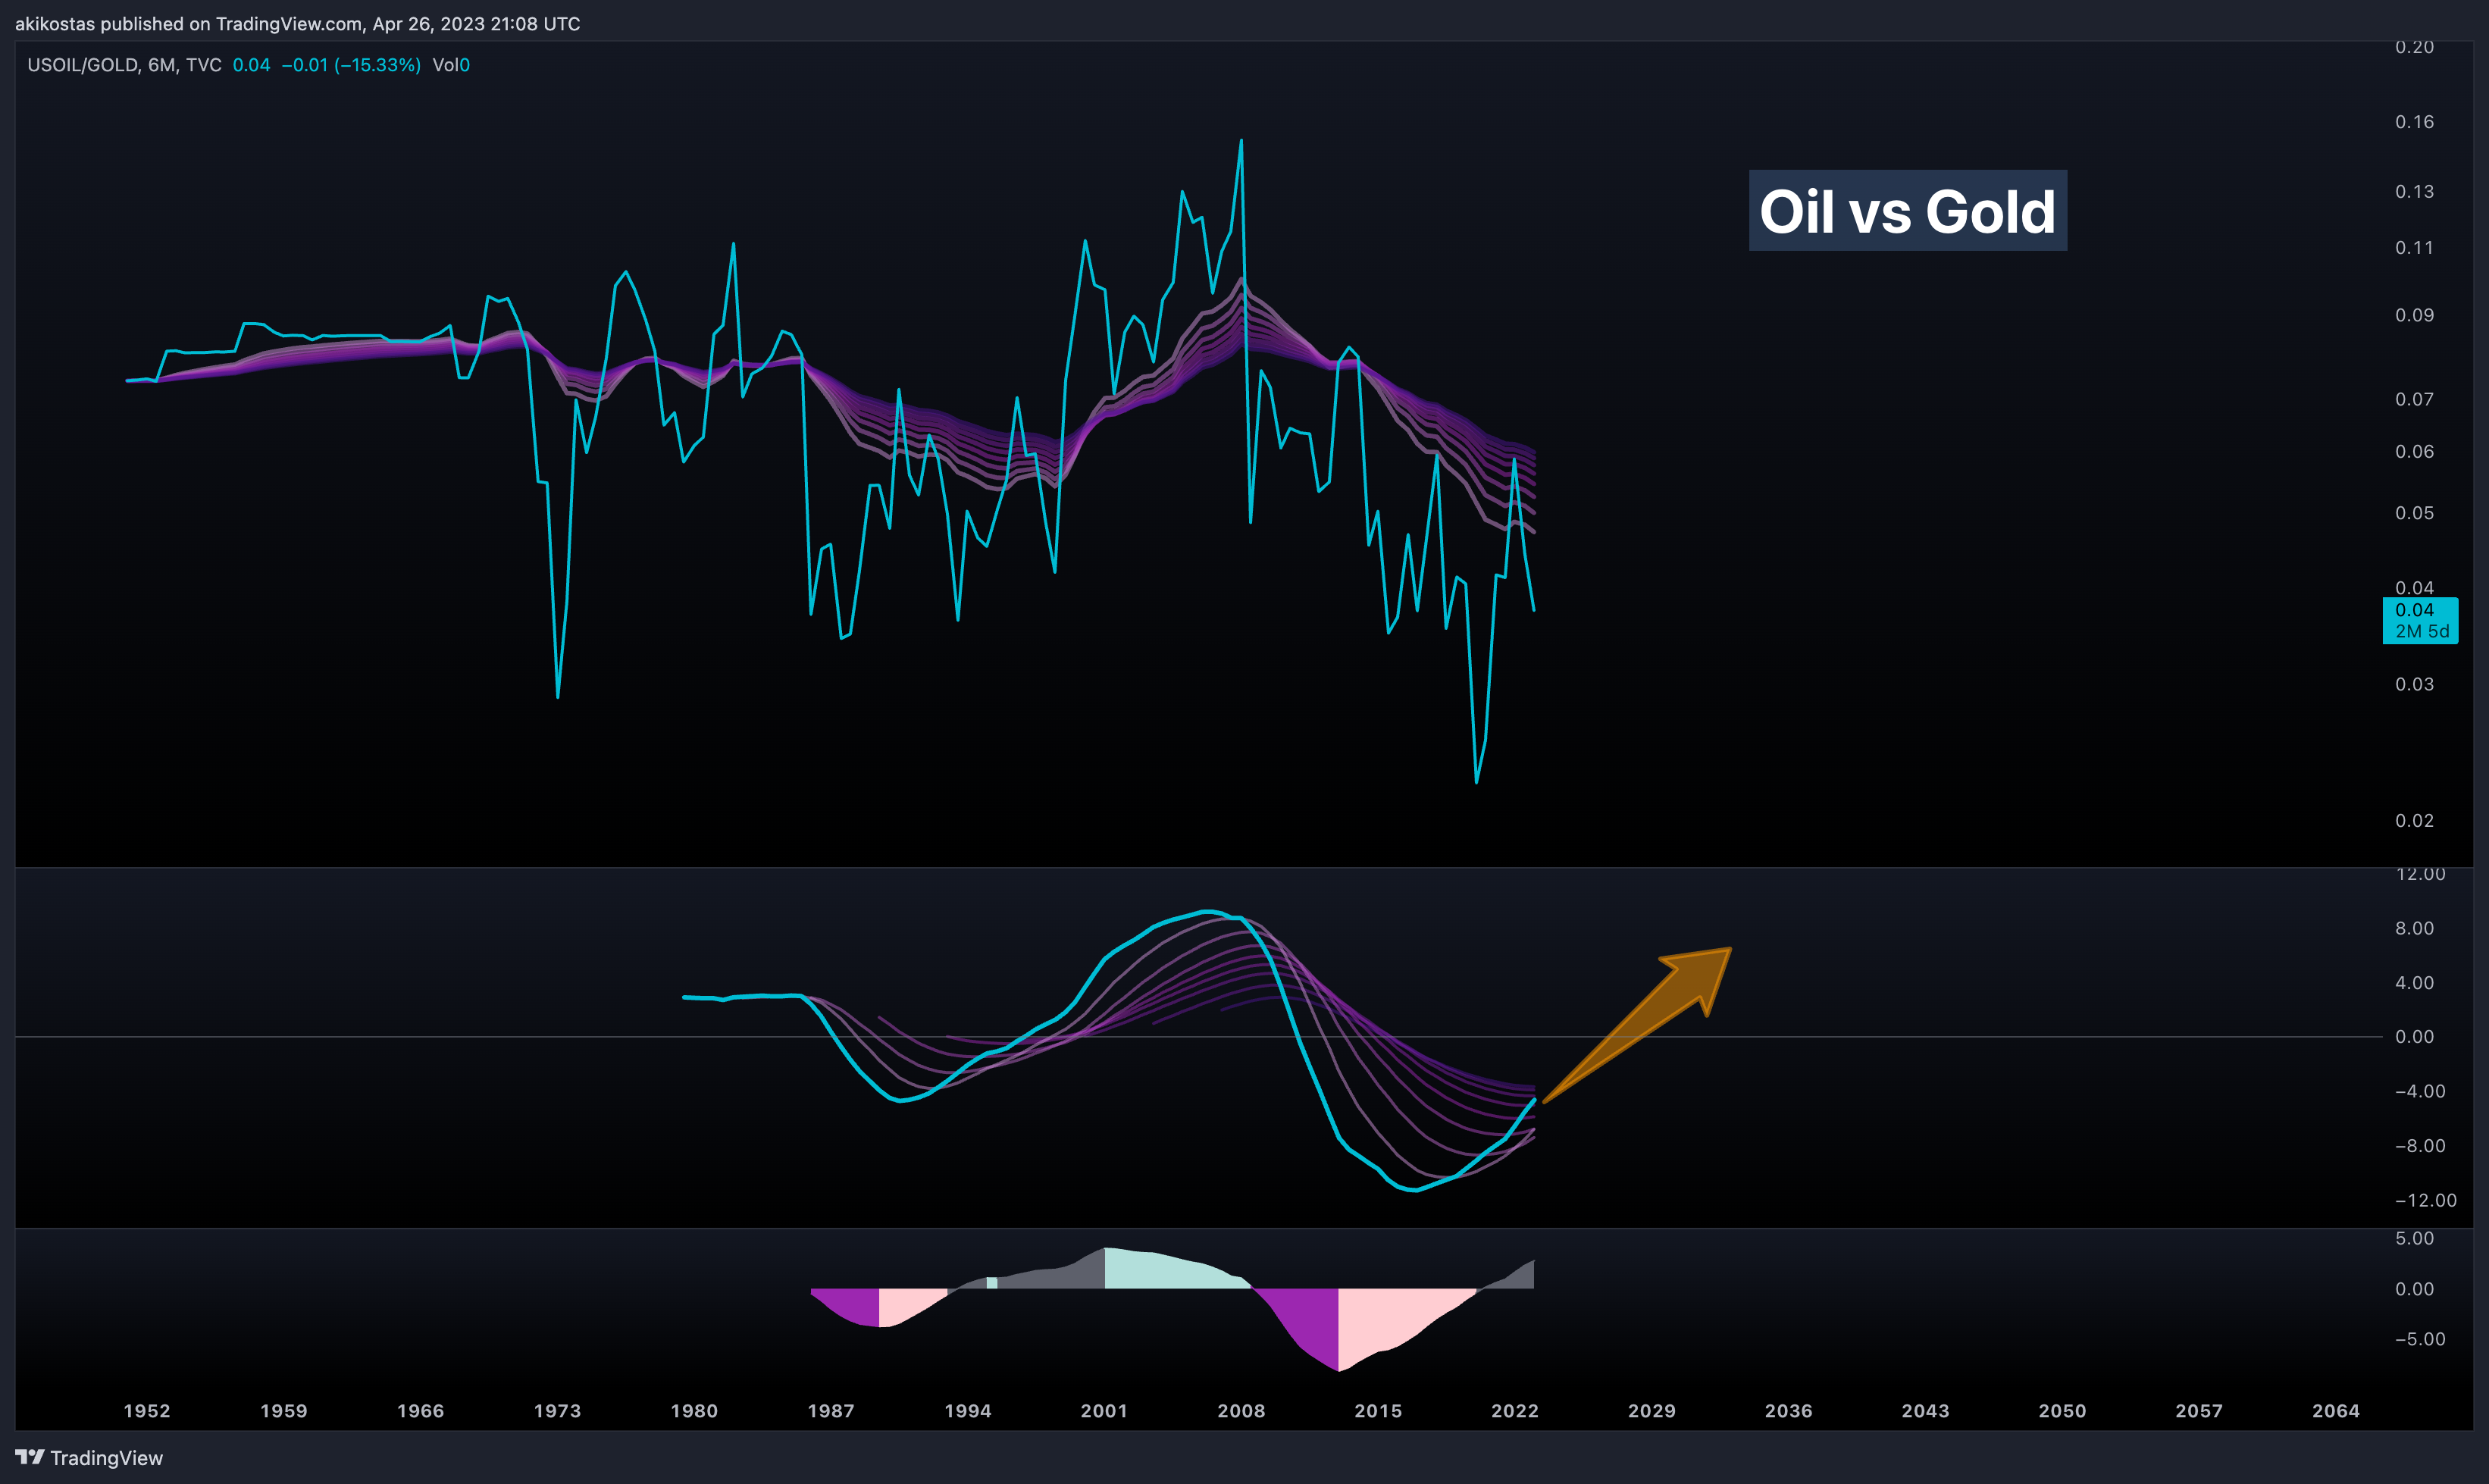
Task: Click the −5.00 histogram scale label
Action: (x=2420, y=1340)
